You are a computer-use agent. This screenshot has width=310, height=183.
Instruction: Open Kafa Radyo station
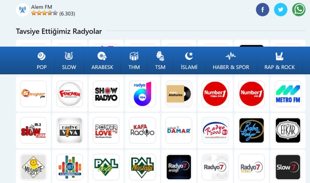click(x=142, y=130)
